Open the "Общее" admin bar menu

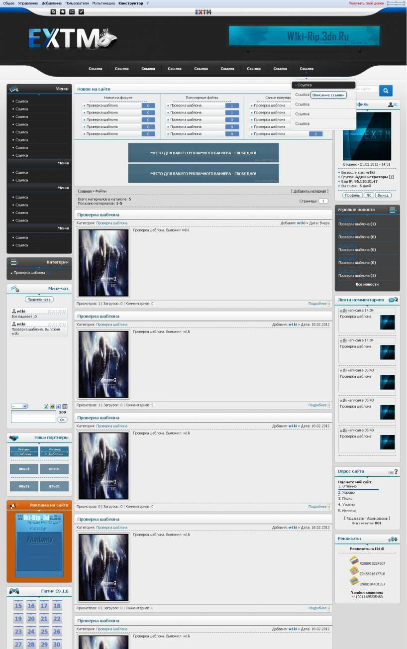(x=8, y=3)
